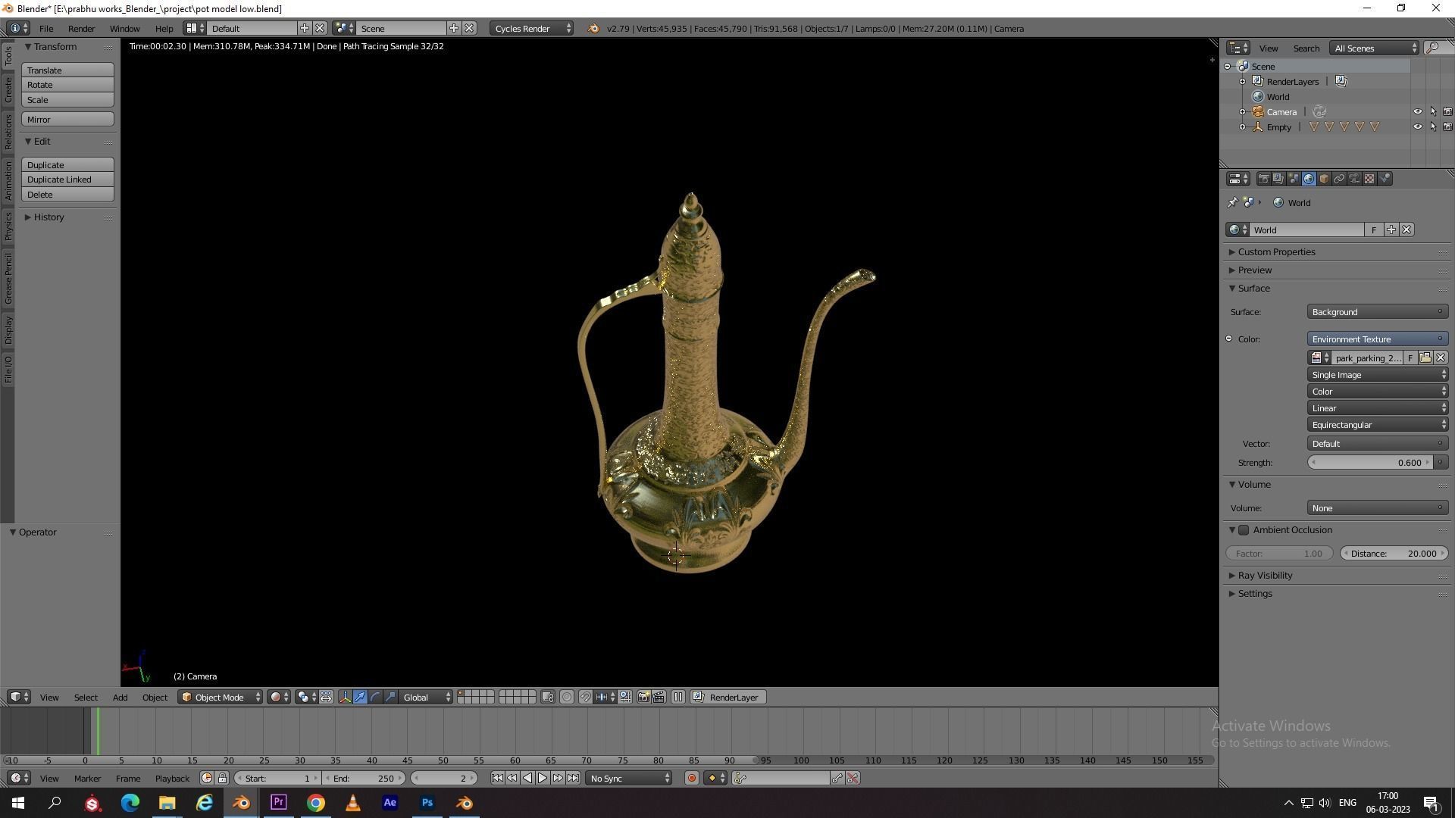Image resolution: width=1455 pixels, height=818 pixels.
Task: Open the Cycles Render engine dropdown
Action: pos(532,29)
